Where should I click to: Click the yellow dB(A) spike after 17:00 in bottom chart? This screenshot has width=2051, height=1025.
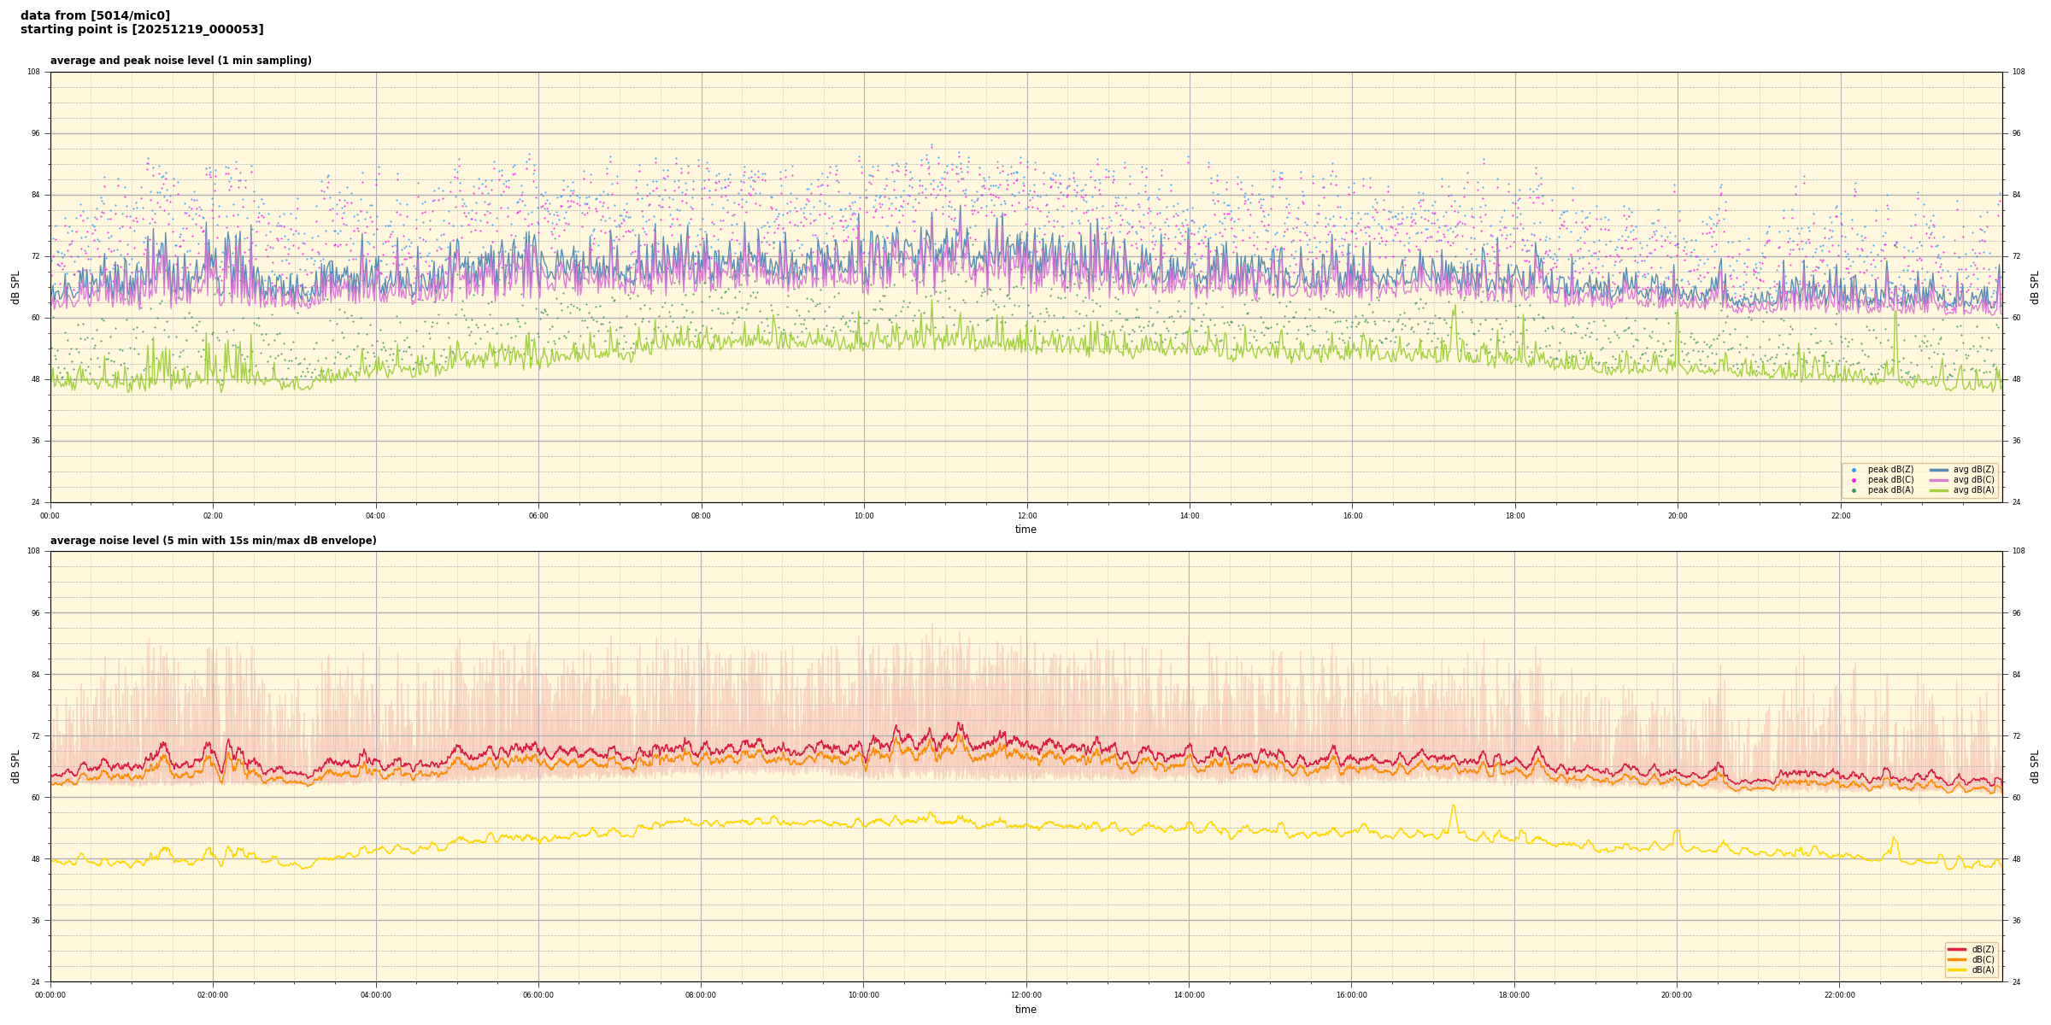pyautogui.click(x=1452, y=806)
